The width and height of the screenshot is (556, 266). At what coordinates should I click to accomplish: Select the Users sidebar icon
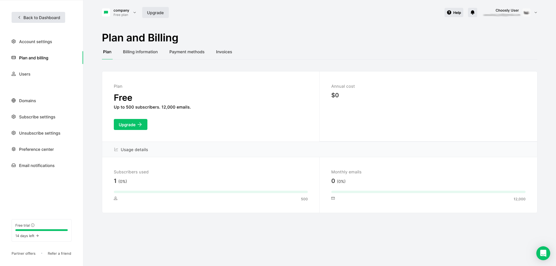click(14, 74)
